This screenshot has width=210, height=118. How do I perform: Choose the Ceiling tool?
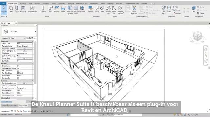57,9
